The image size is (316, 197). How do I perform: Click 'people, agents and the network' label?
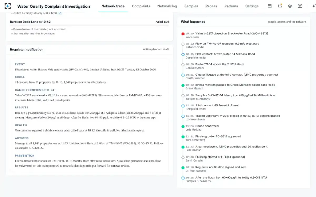pos(287,22)
